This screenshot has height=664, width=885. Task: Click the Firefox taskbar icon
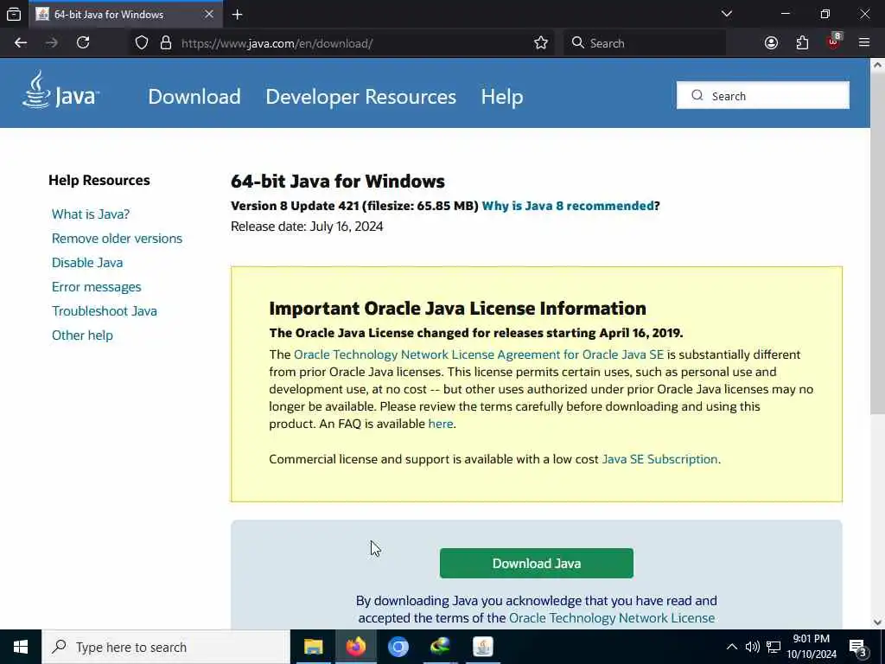coord(355,647)
